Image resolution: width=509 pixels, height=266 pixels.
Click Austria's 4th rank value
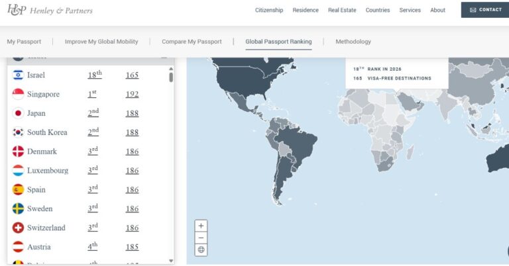(x=93, y=247)
